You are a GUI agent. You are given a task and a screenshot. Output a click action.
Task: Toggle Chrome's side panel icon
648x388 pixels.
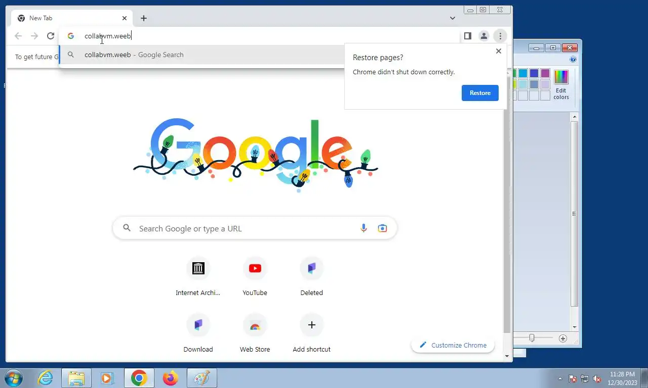[x=468, y=36]
